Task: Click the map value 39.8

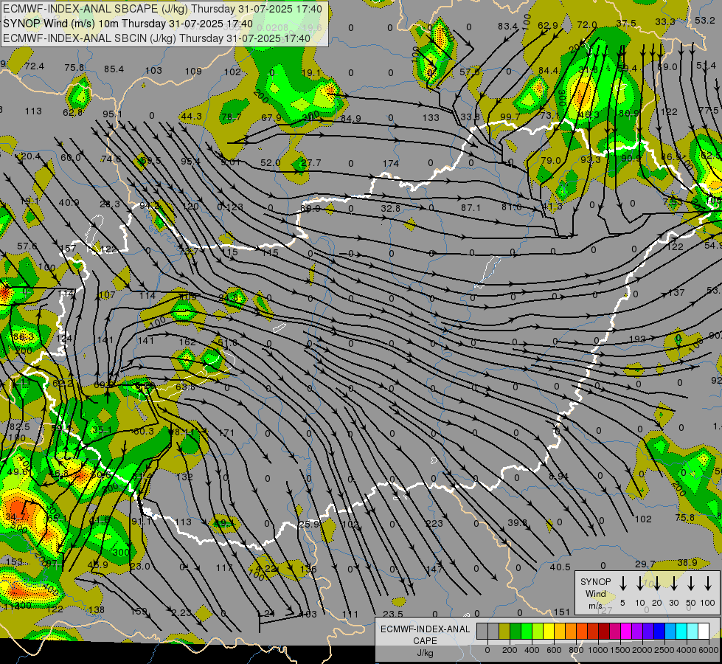Action: pyautogui.click(x=518, y=522)
